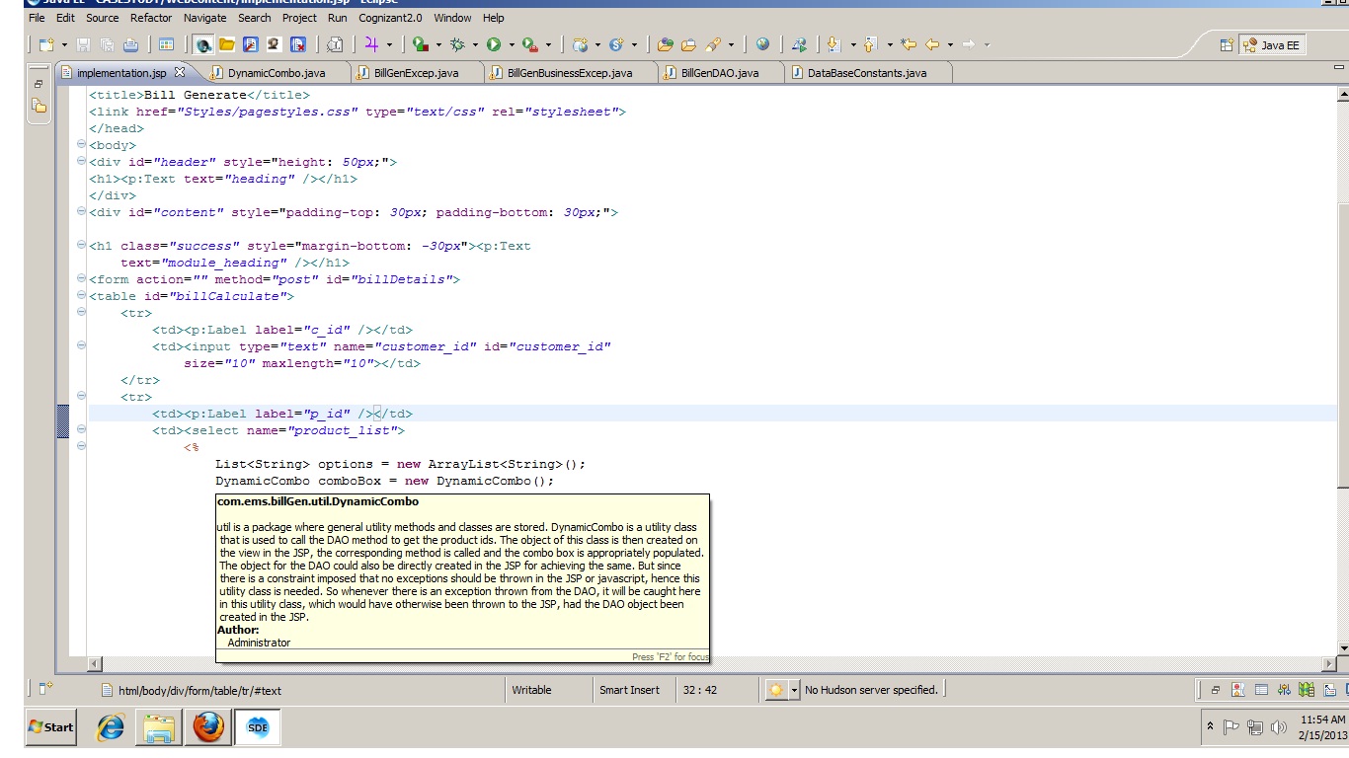1349x758 pixels.
Task: Click the Print icon in toolbar
Action: 130,44
